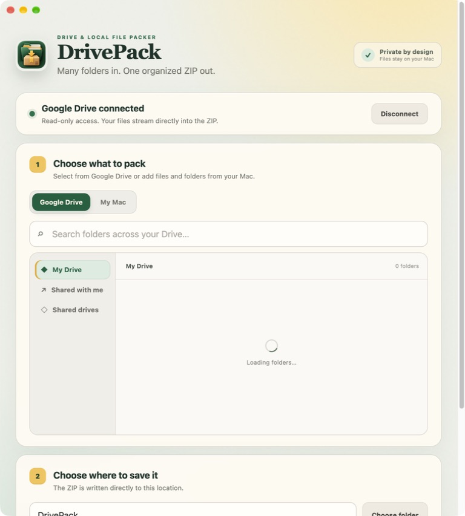The height and width of the screenshot is (516, 465).
Task: Click the 0 folders count label
Action: tap(407, 266)
